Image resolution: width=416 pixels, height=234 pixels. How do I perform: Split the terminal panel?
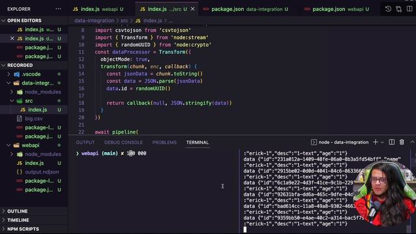coord(391,142)
